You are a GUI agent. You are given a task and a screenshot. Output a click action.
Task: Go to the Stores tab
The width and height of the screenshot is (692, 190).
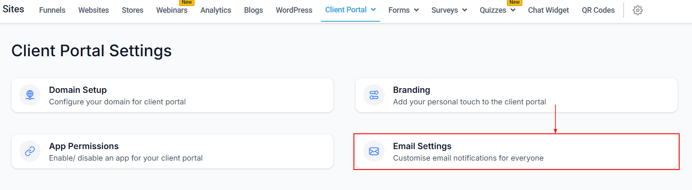tap(133, 10)
